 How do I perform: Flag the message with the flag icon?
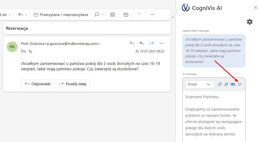tap(97, 15)
